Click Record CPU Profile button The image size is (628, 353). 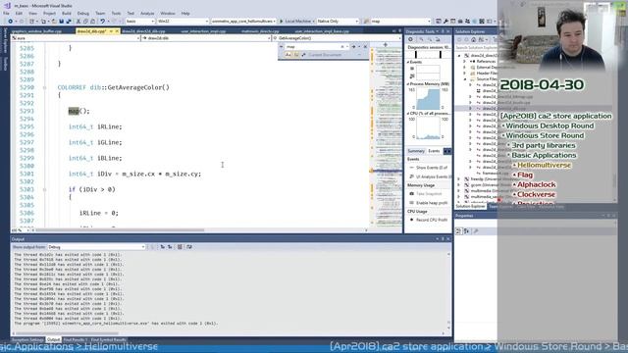(428, 220)
